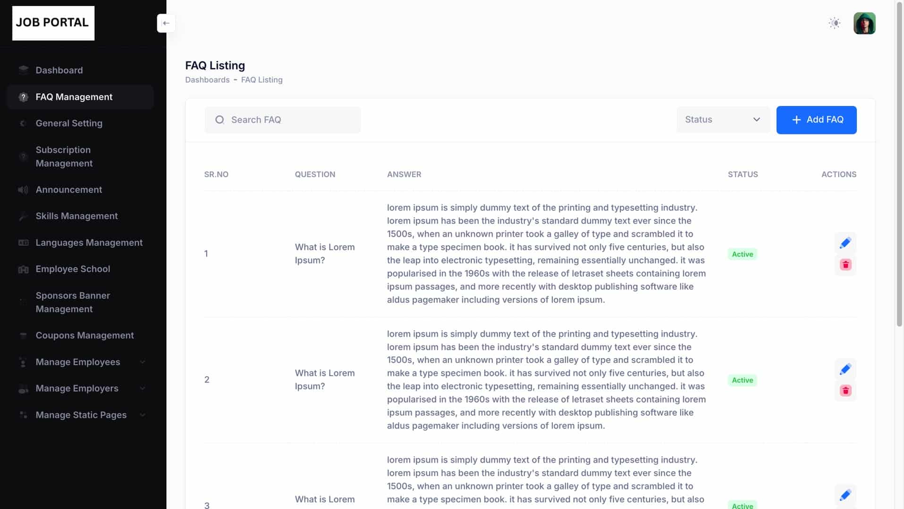Click the edit pencil icon for FAQ 2
The height and width of the screenshot is (509, 904).
pos(845,369)
